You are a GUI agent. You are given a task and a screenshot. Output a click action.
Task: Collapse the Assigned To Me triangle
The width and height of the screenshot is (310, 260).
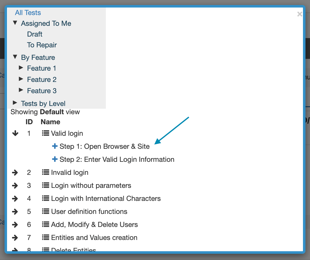(x=15, y=23)
